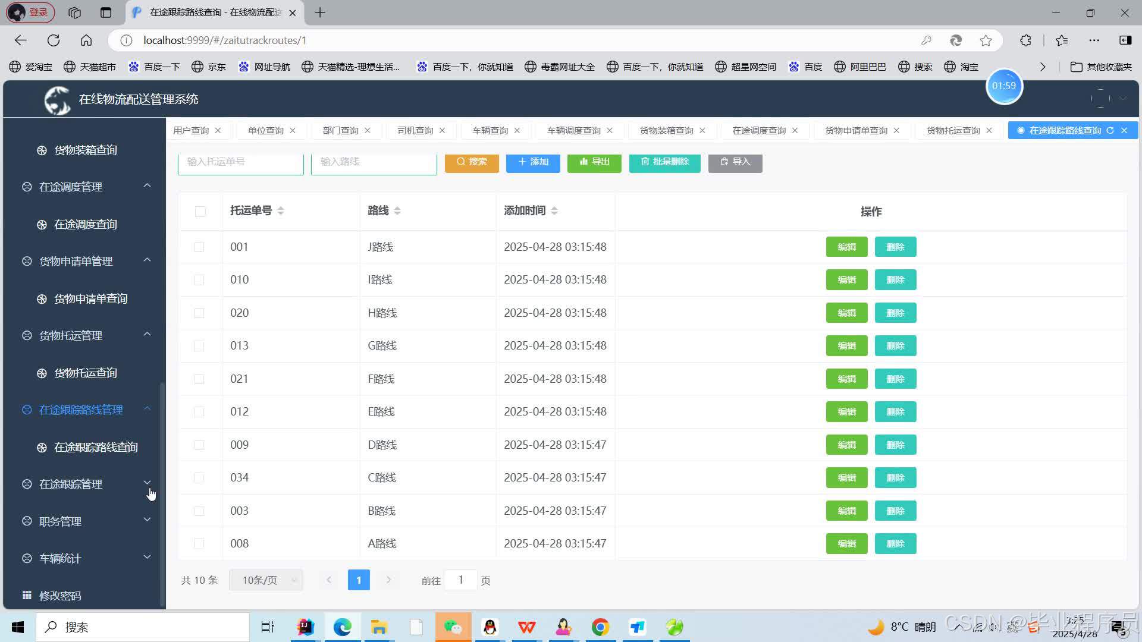Sort by 托运单号 column arrows
The width and height of the screenshot is (1142, 642).
coord(281,210)
